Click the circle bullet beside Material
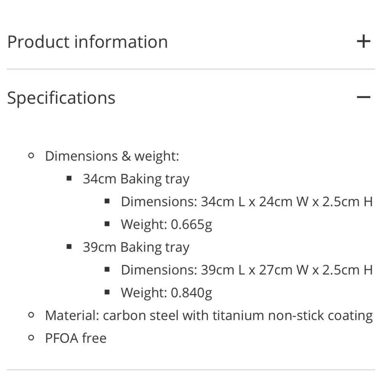The height and width of the screenshot is (382, 382). 31,315
